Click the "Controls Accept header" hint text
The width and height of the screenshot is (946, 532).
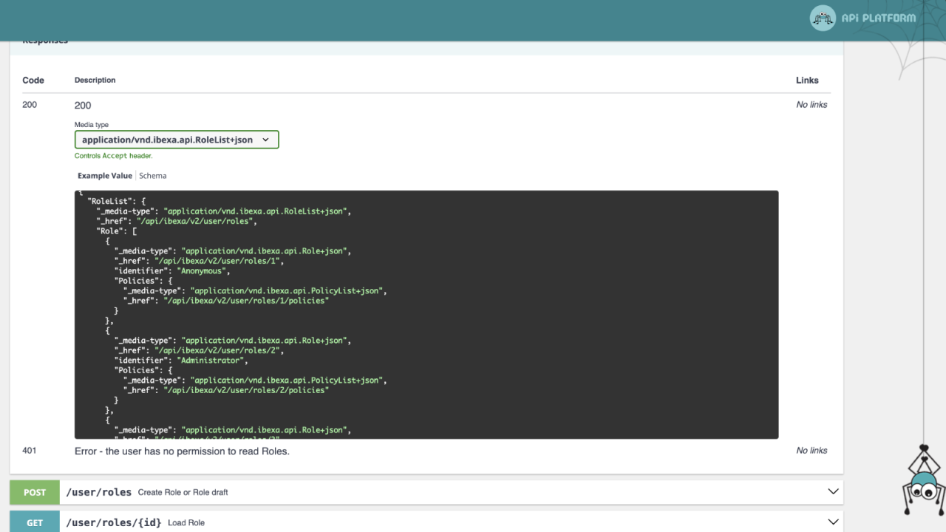pyautogui.click(x=113, y=156)
